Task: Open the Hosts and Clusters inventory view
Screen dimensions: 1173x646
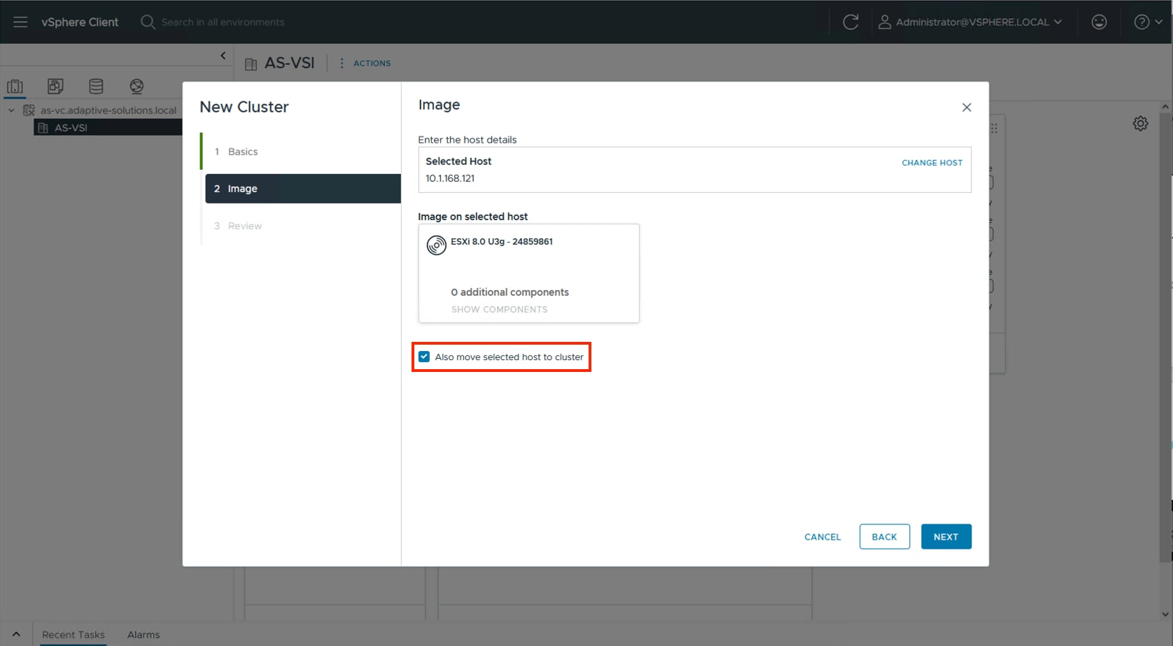Action: pos(15,86)
